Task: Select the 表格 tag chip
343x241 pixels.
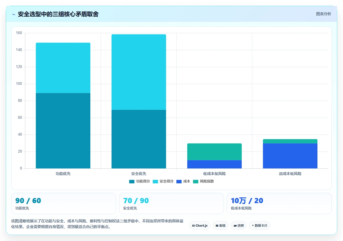Action: point(220,226)
